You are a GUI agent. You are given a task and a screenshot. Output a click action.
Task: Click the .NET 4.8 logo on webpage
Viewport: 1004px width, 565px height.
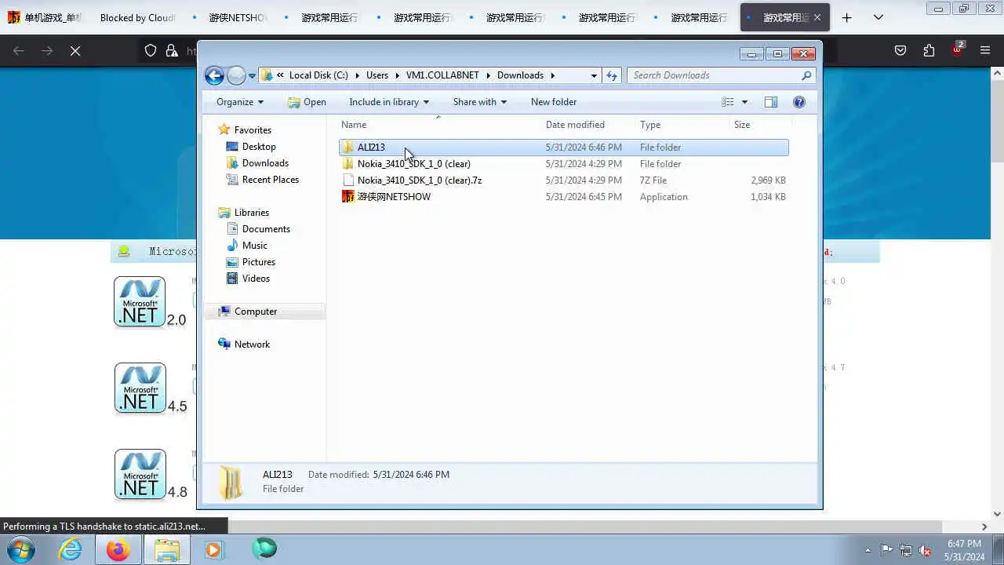coord(140,474)
